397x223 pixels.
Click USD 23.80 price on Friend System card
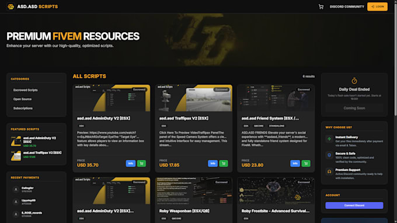tap(252, 165)
